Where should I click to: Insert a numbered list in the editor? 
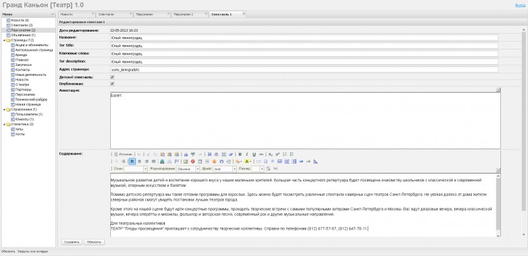tap(285, 154)
